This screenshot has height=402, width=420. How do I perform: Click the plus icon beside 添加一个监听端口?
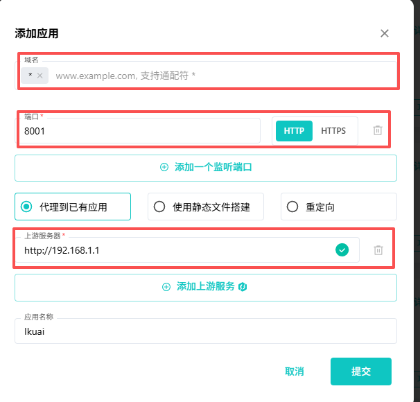(164, 167)
